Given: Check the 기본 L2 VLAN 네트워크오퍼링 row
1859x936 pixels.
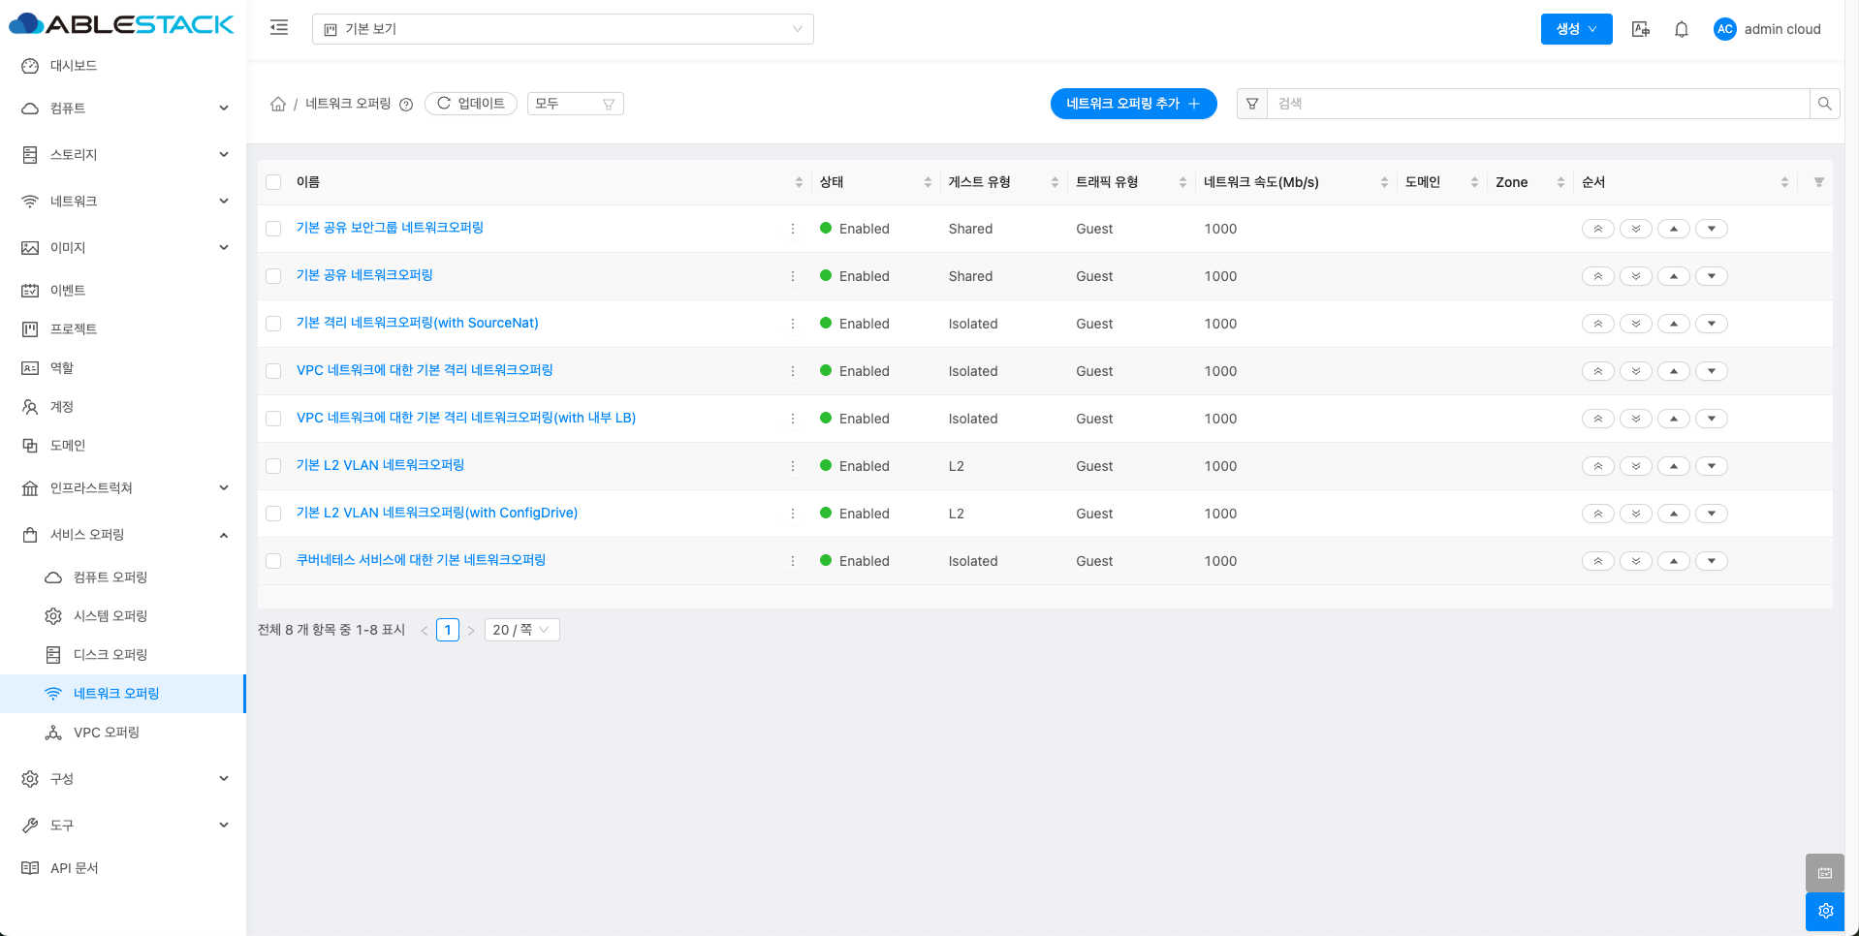Looking at the screenshot, I should [x=273, y=466].
